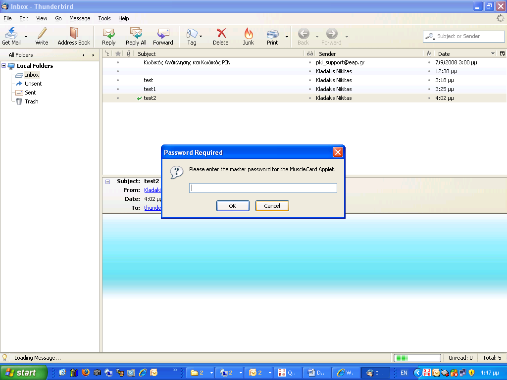Sort by the junk flame column header

pyautogui.click(x=429, y=53)
